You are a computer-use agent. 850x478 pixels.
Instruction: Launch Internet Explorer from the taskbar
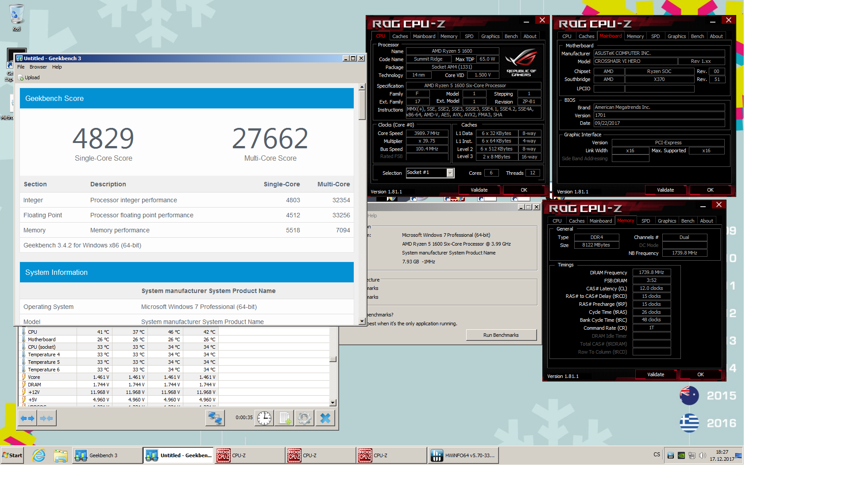pyautogui.click(x=39, y=455)
